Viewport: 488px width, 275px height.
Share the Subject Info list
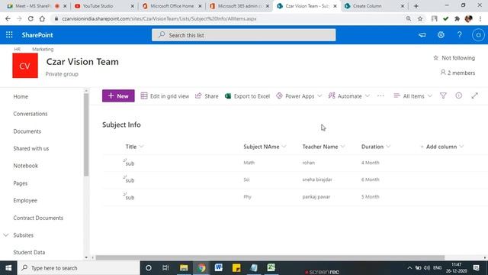click(x=207, y=96)
